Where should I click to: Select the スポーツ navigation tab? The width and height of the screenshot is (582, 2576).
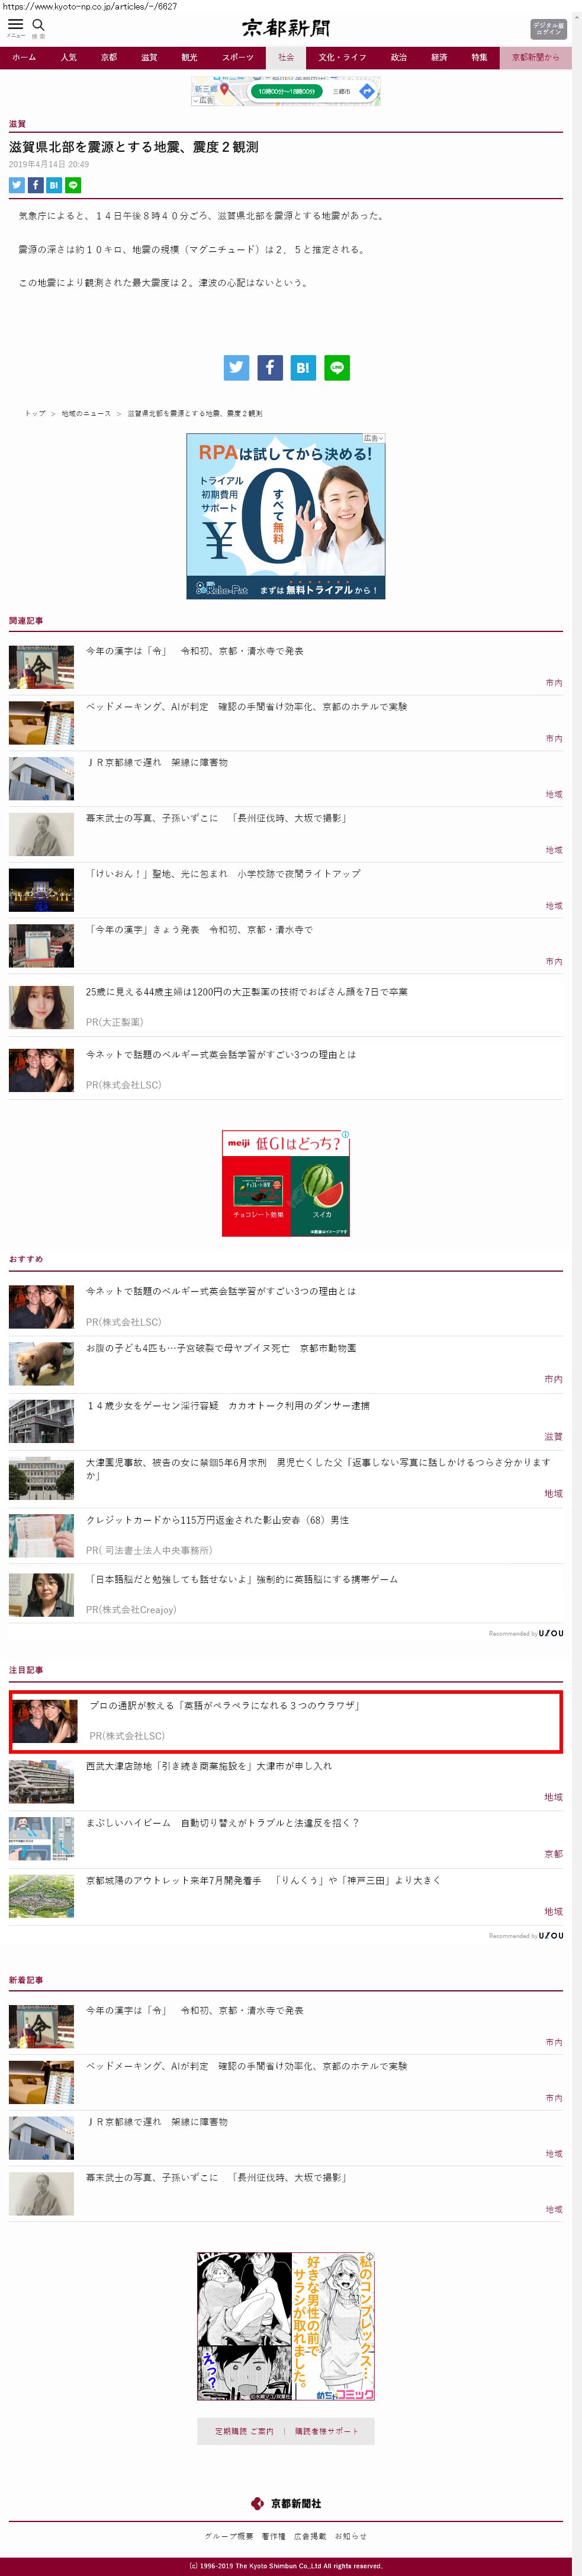[237, 57]
